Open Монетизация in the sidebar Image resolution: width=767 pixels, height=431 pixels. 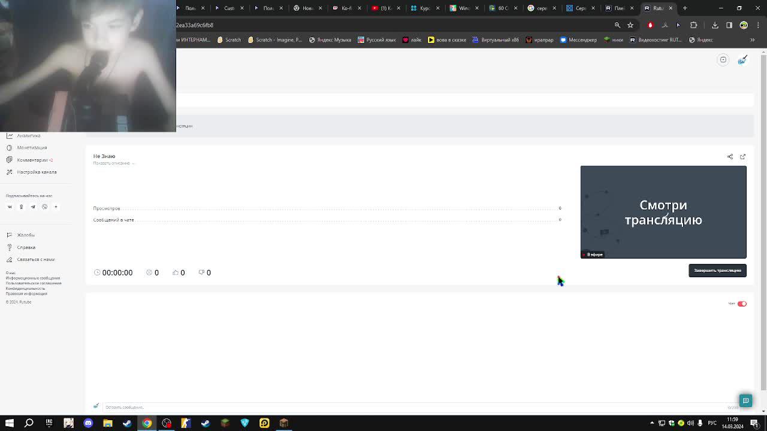(26, 148)
